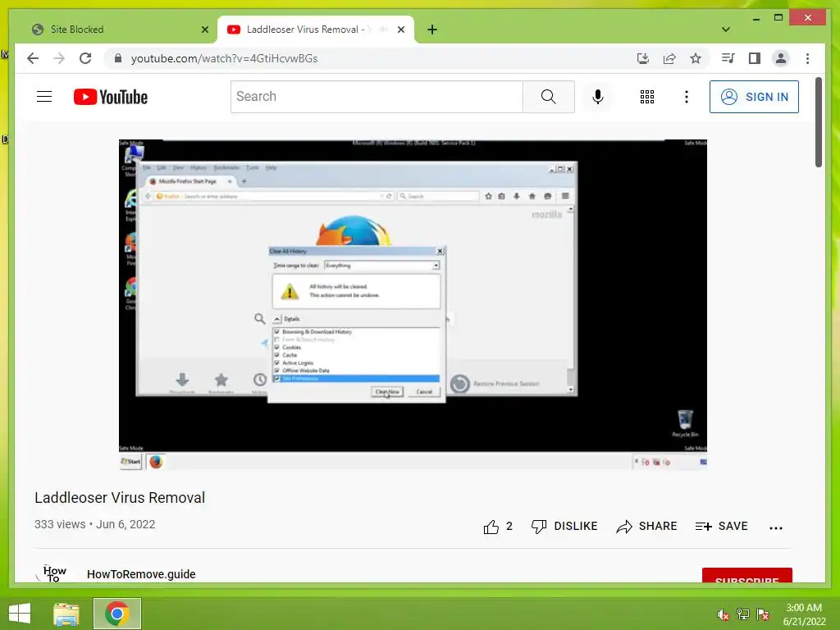840x630 pixels.
Task: Click the address bar URL
Action: coord(225,58)
